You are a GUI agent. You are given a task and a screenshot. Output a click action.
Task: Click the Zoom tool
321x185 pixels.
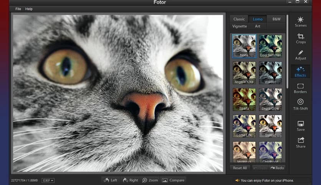click(x=150, y=180)
